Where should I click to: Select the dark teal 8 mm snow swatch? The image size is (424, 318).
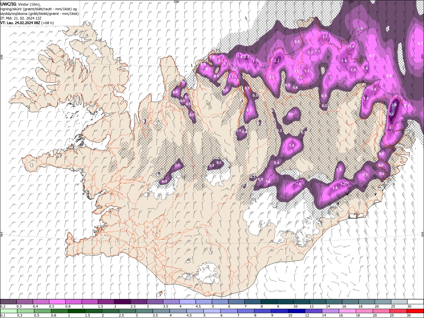coord(269,302)
